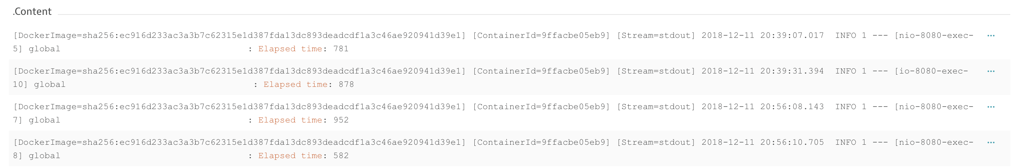Screen dimensions: 1017x167
Task: Click highlighted "Elapsed time" beside value 781
Action: click(x=290, y=49)
